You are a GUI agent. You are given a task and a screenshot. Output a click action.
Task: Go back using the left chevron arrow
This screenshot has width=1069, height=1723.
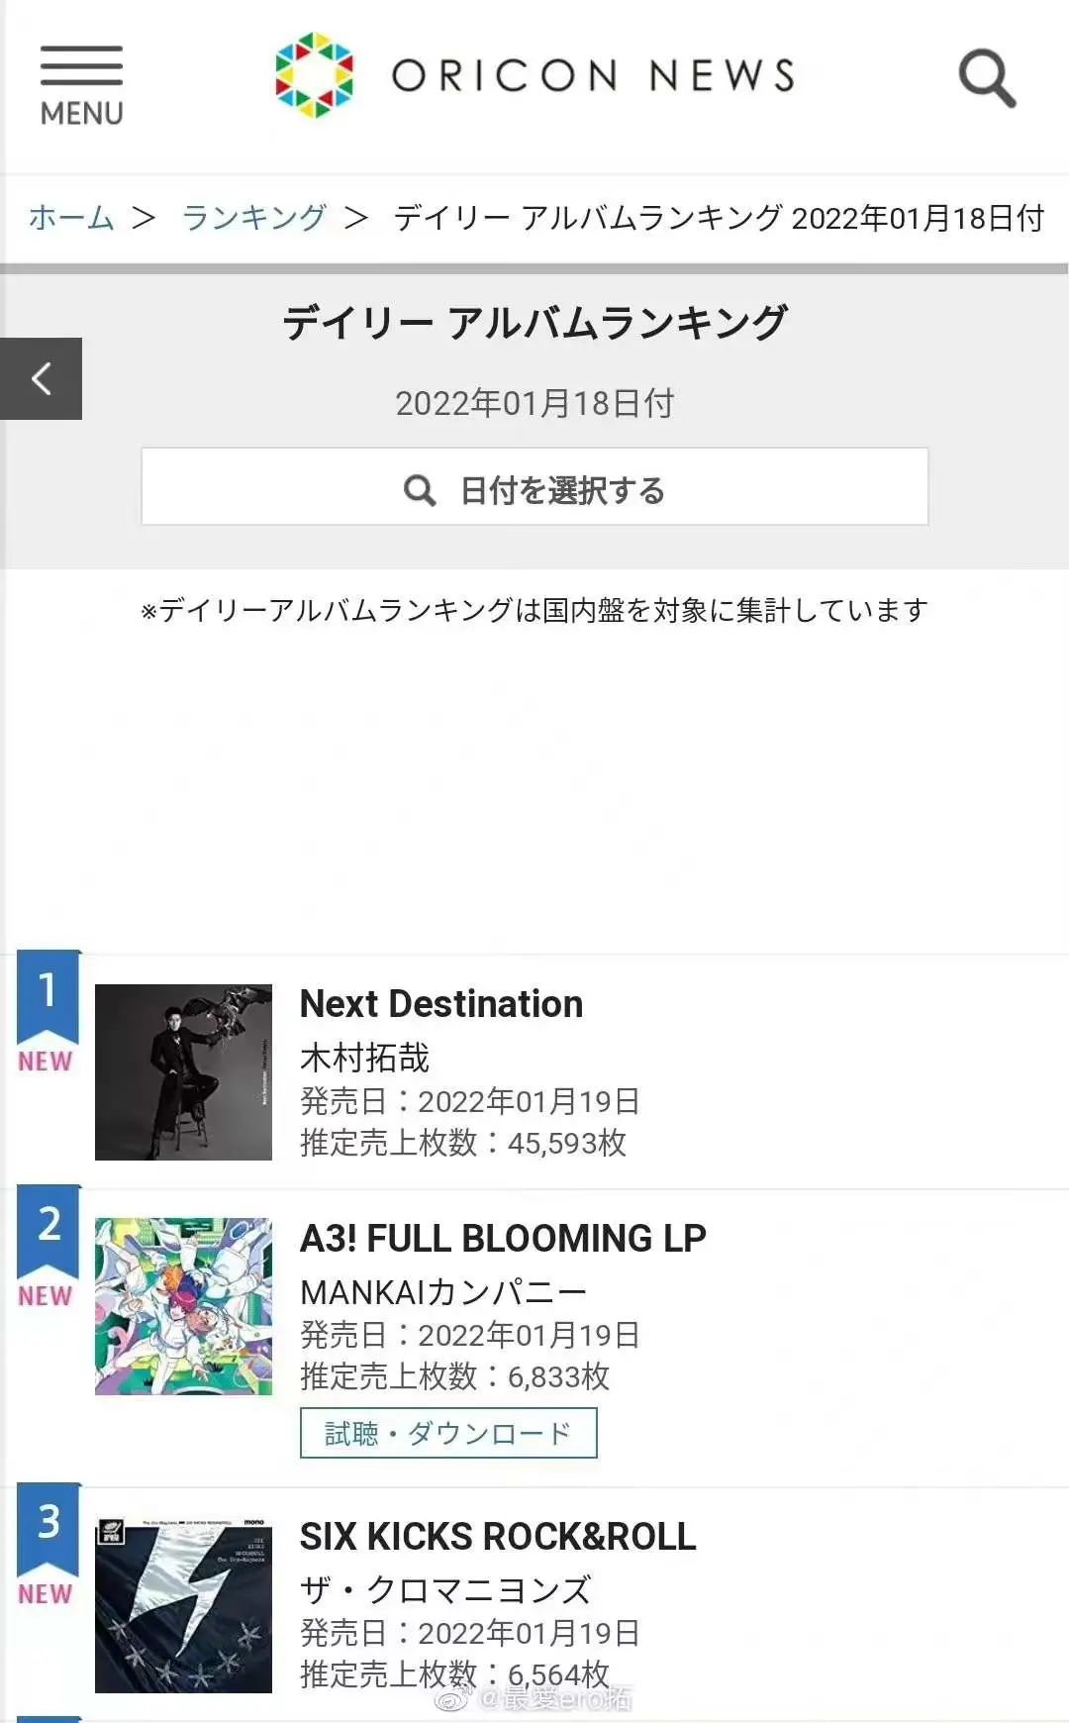[41, 378]
